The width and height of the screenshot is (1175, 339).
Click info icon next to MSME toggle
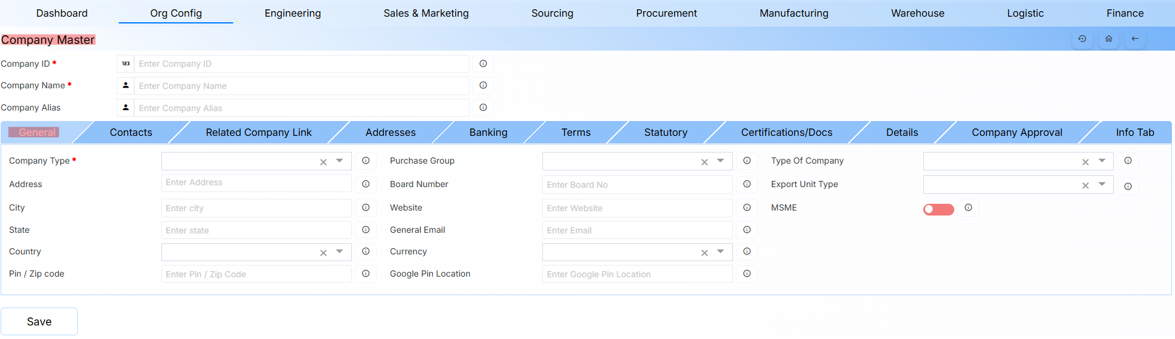pos(968,208)
